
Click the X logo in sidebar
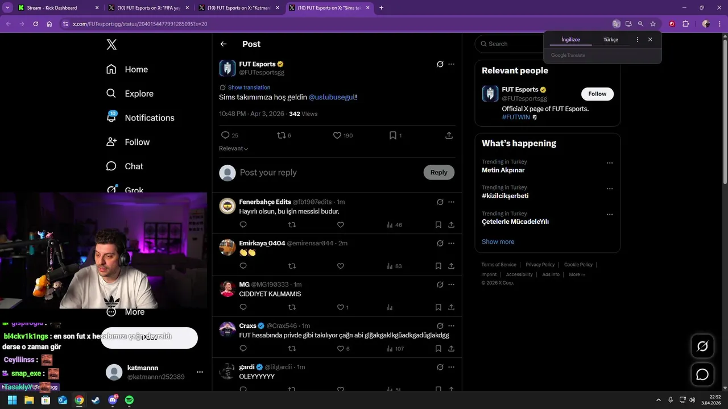coord(111,45)
